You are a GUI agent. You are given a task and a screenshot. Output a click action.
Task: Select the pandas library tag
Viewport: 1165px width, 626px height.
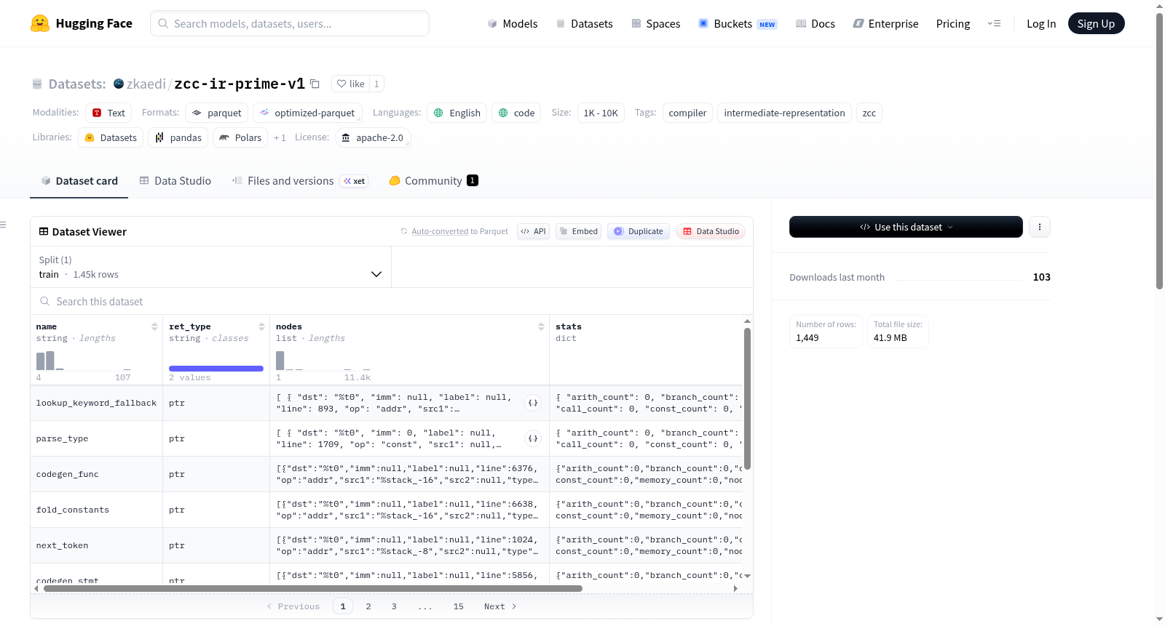click(x=178, y=137)
